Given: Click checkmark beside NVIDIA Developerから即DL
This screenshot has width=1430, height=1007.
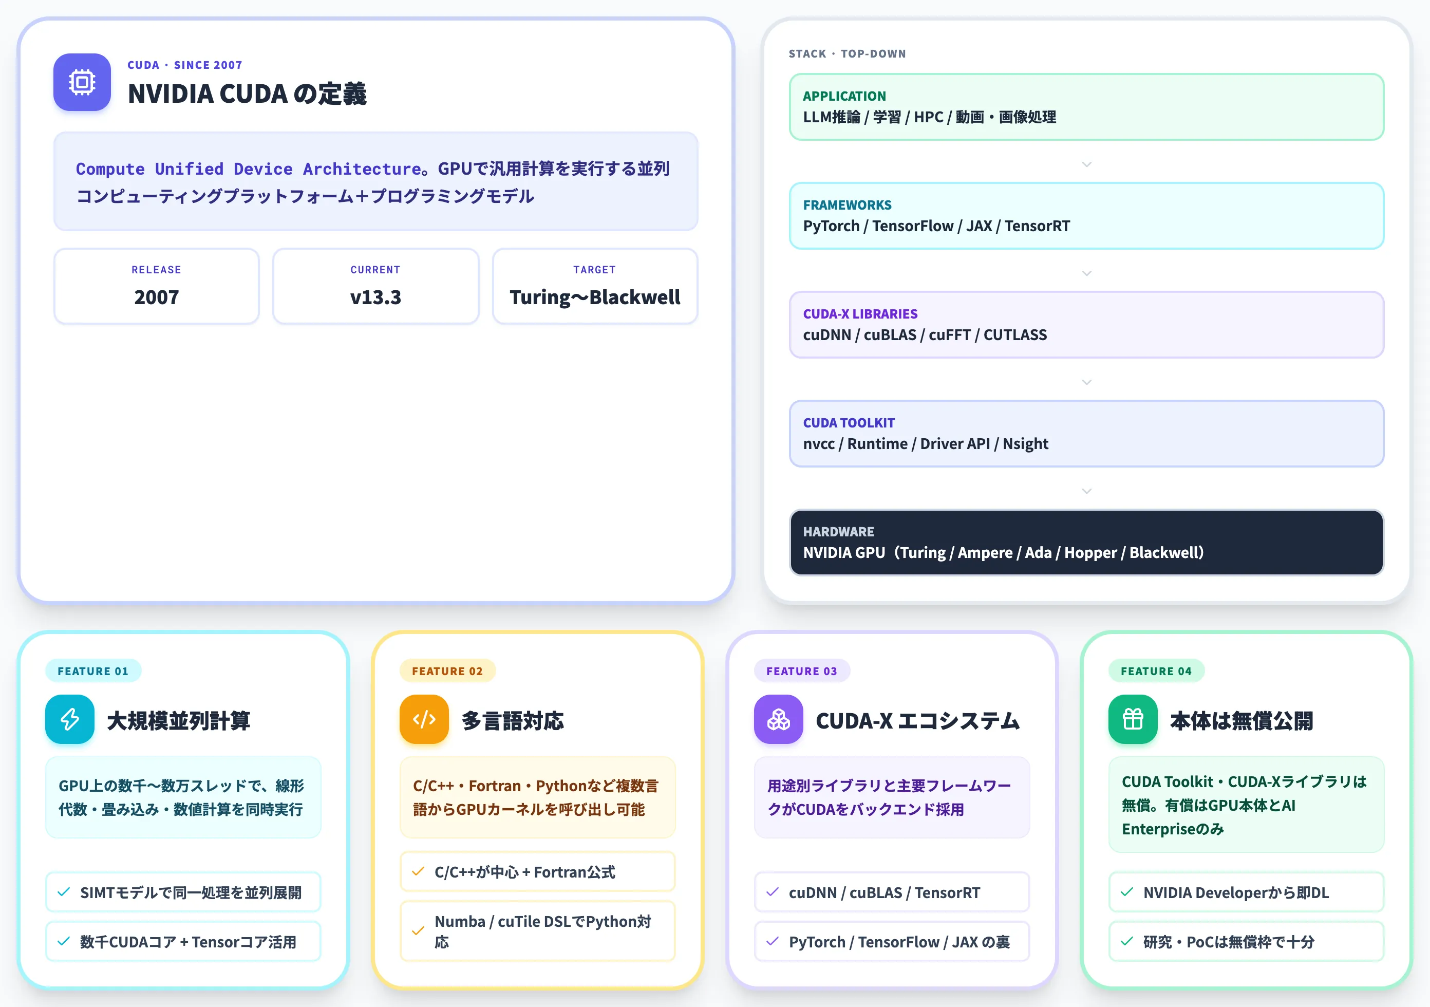Looking at the screenshot, I should [1126, 892].
